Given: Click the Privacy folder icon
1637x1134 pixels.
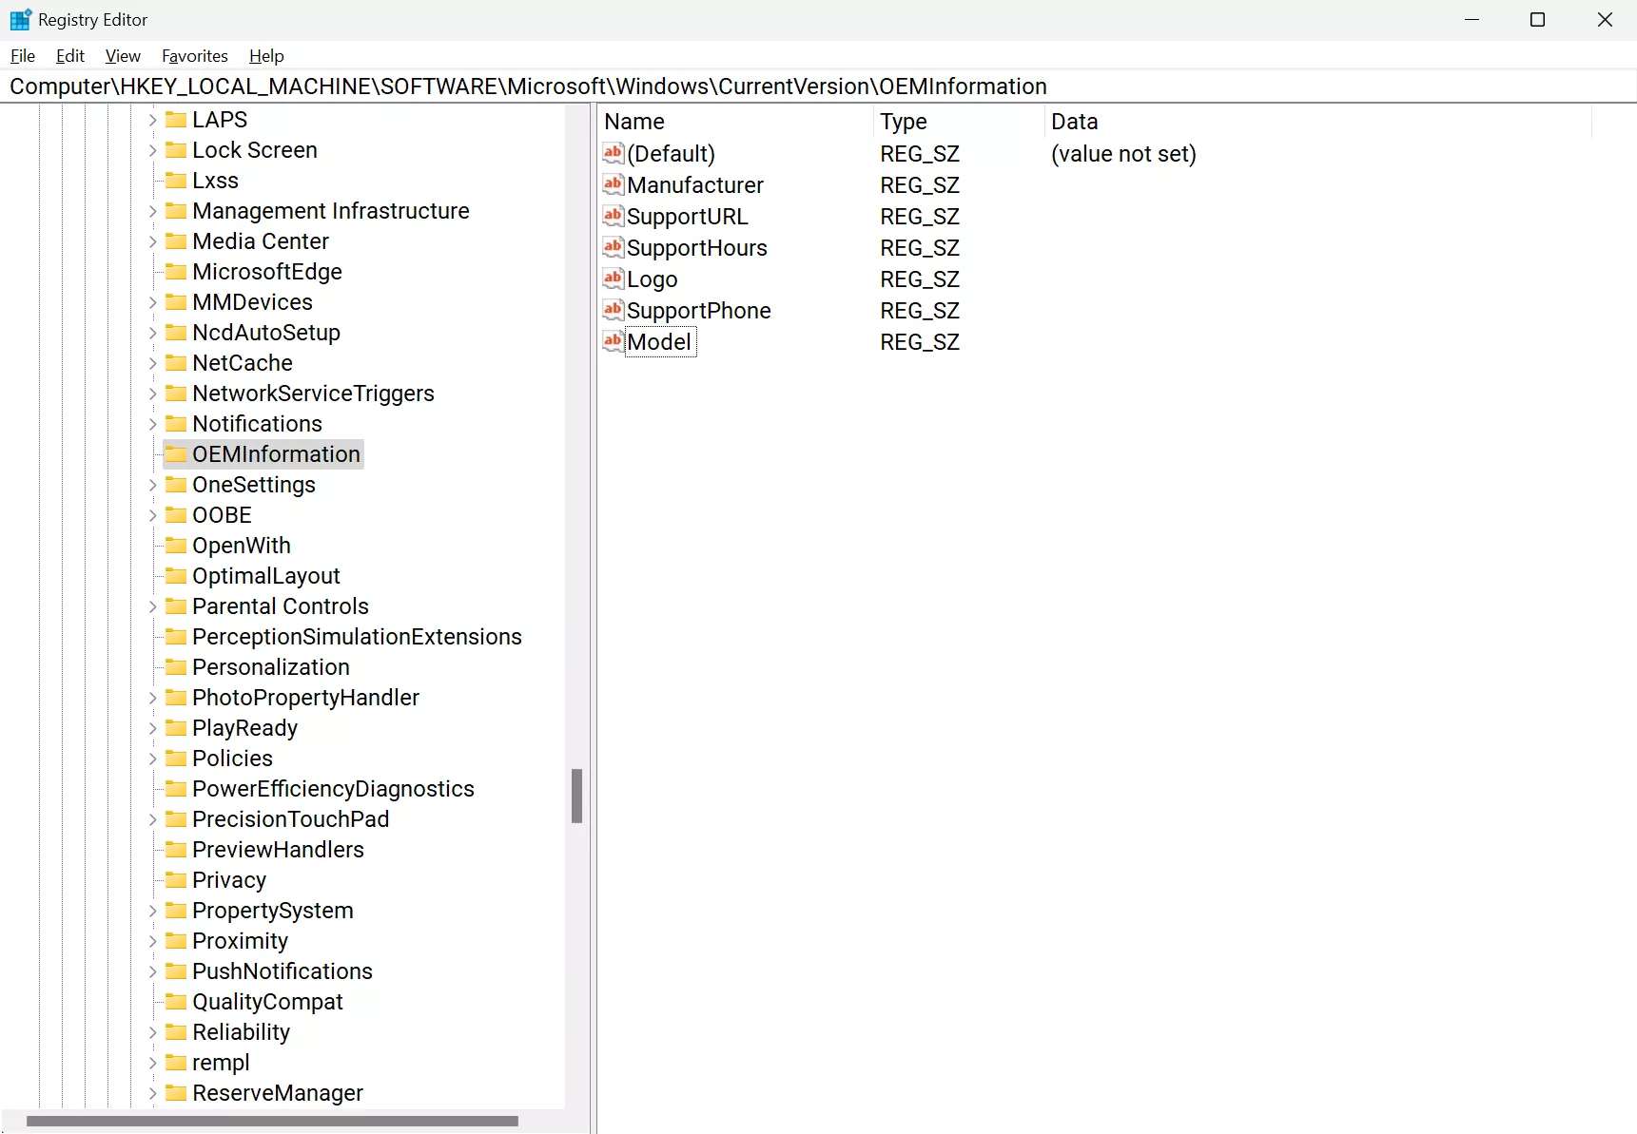Looking at the screenshot, I should tap(176, 879).
